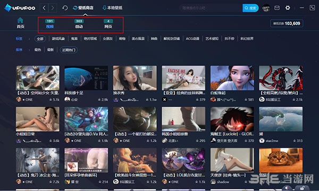
Task: Open the 韩国小姐姐 wallpaper thumbnail
Action: pyautogui.click(x=183, y=119)
